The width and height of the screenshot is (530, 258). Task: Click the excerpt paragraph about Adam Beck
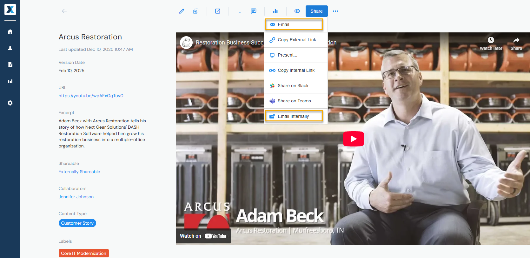[x=102, y=133]
